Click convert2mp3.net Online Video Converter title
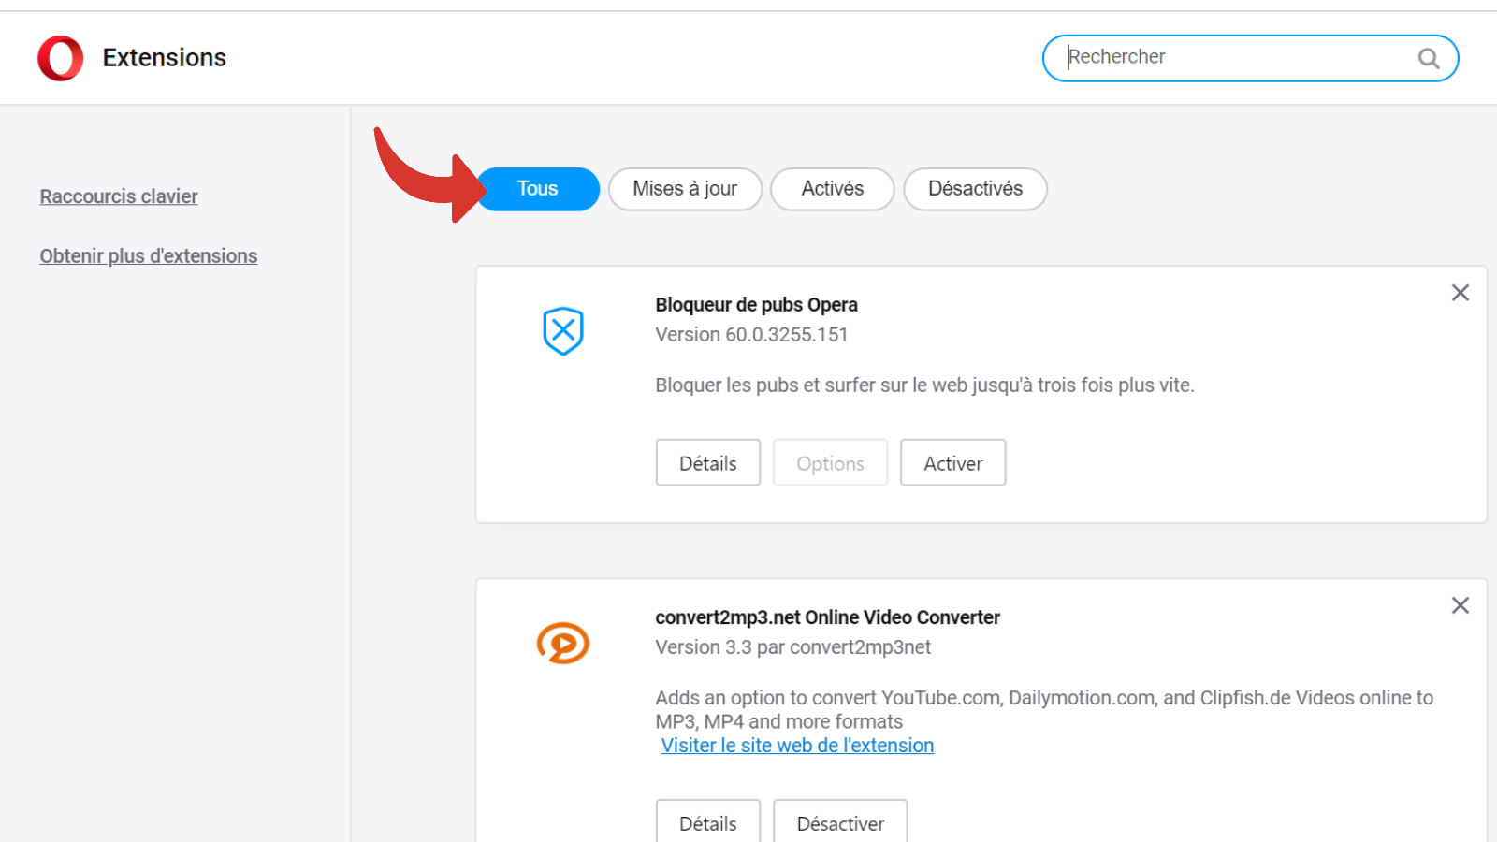1497x842 pixels. [827, 617]
